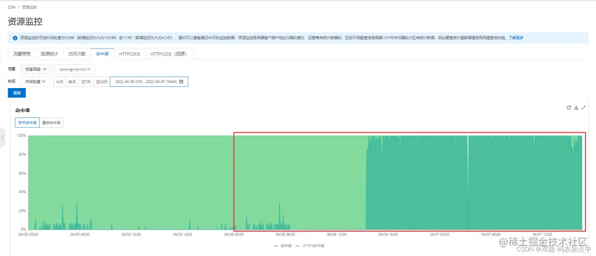Click the 资源监控 breadcrumb item
This screenshot has width=596, height=256.
tap(29, 7)
